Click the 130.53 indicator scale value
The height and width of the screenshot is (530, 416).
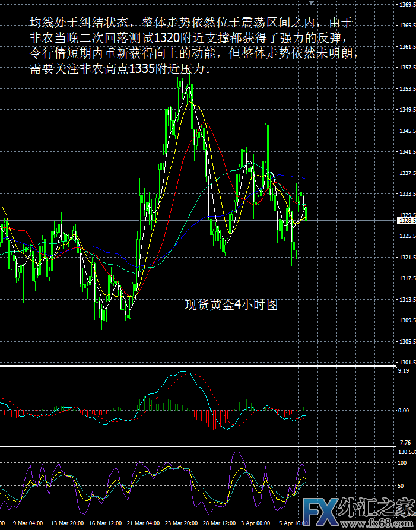coord(406,452)
